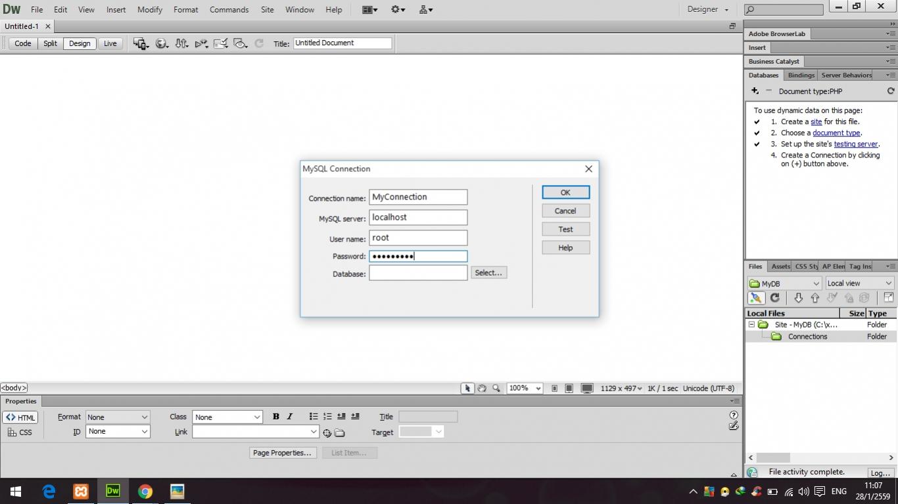
Task: Click Browse for File folder icon beside Link
Action: click(339, 433)
